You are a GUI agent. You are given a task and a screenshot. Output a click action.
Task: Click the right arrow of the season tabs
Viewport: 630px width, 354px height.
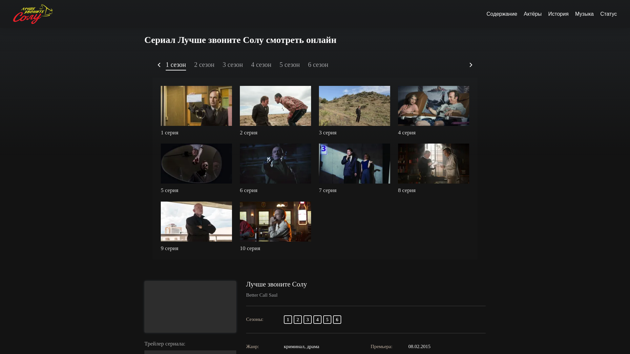tap(471, 65)
